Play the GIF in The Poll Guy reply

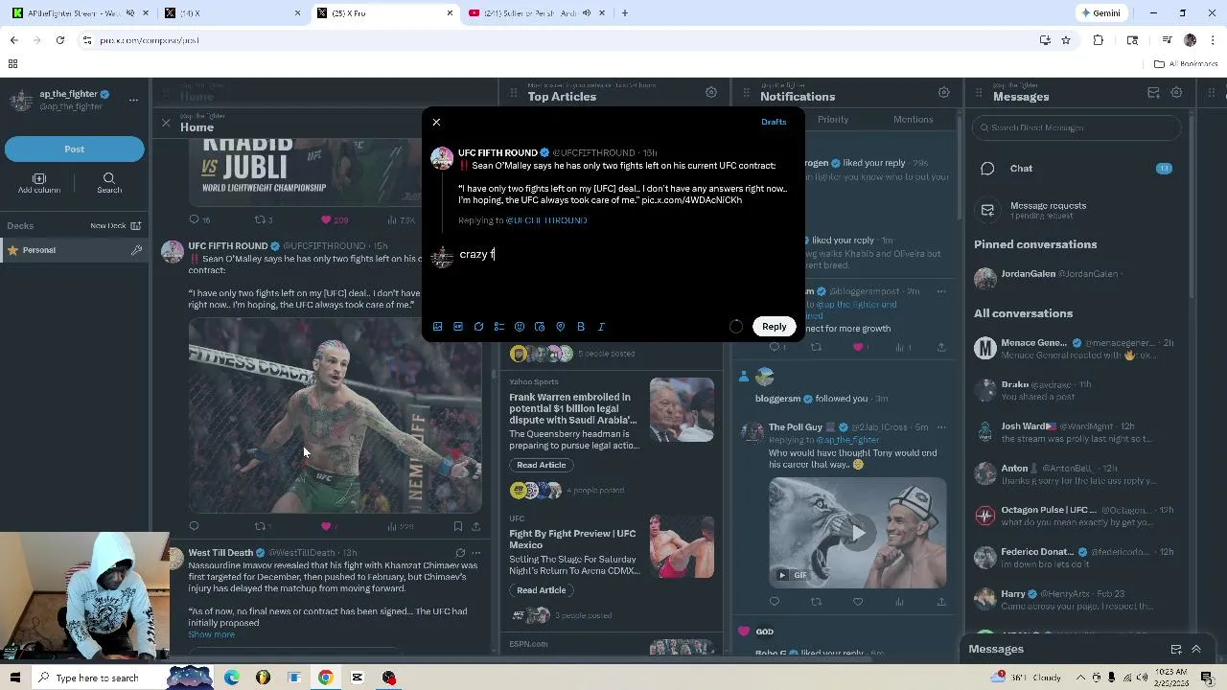point(857,533)
